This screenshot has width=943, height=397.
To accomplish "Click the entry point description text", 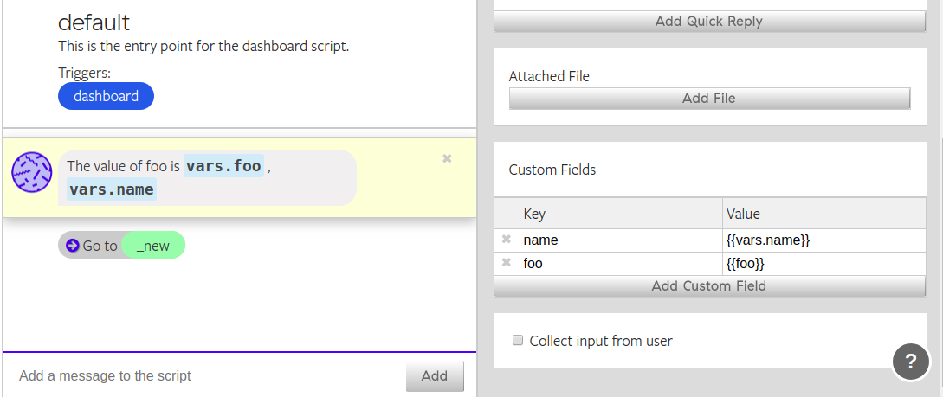I will click(203, 46).
